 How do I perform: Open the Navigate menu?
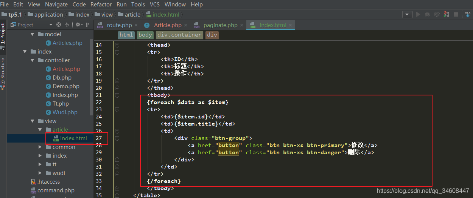click(56, 5)
